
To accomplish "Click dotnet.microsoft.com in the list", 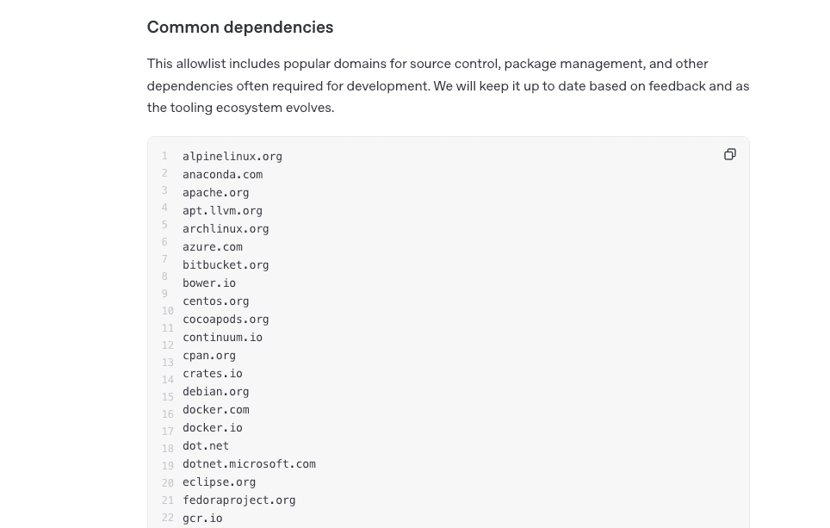I will (x=250, y=464).
